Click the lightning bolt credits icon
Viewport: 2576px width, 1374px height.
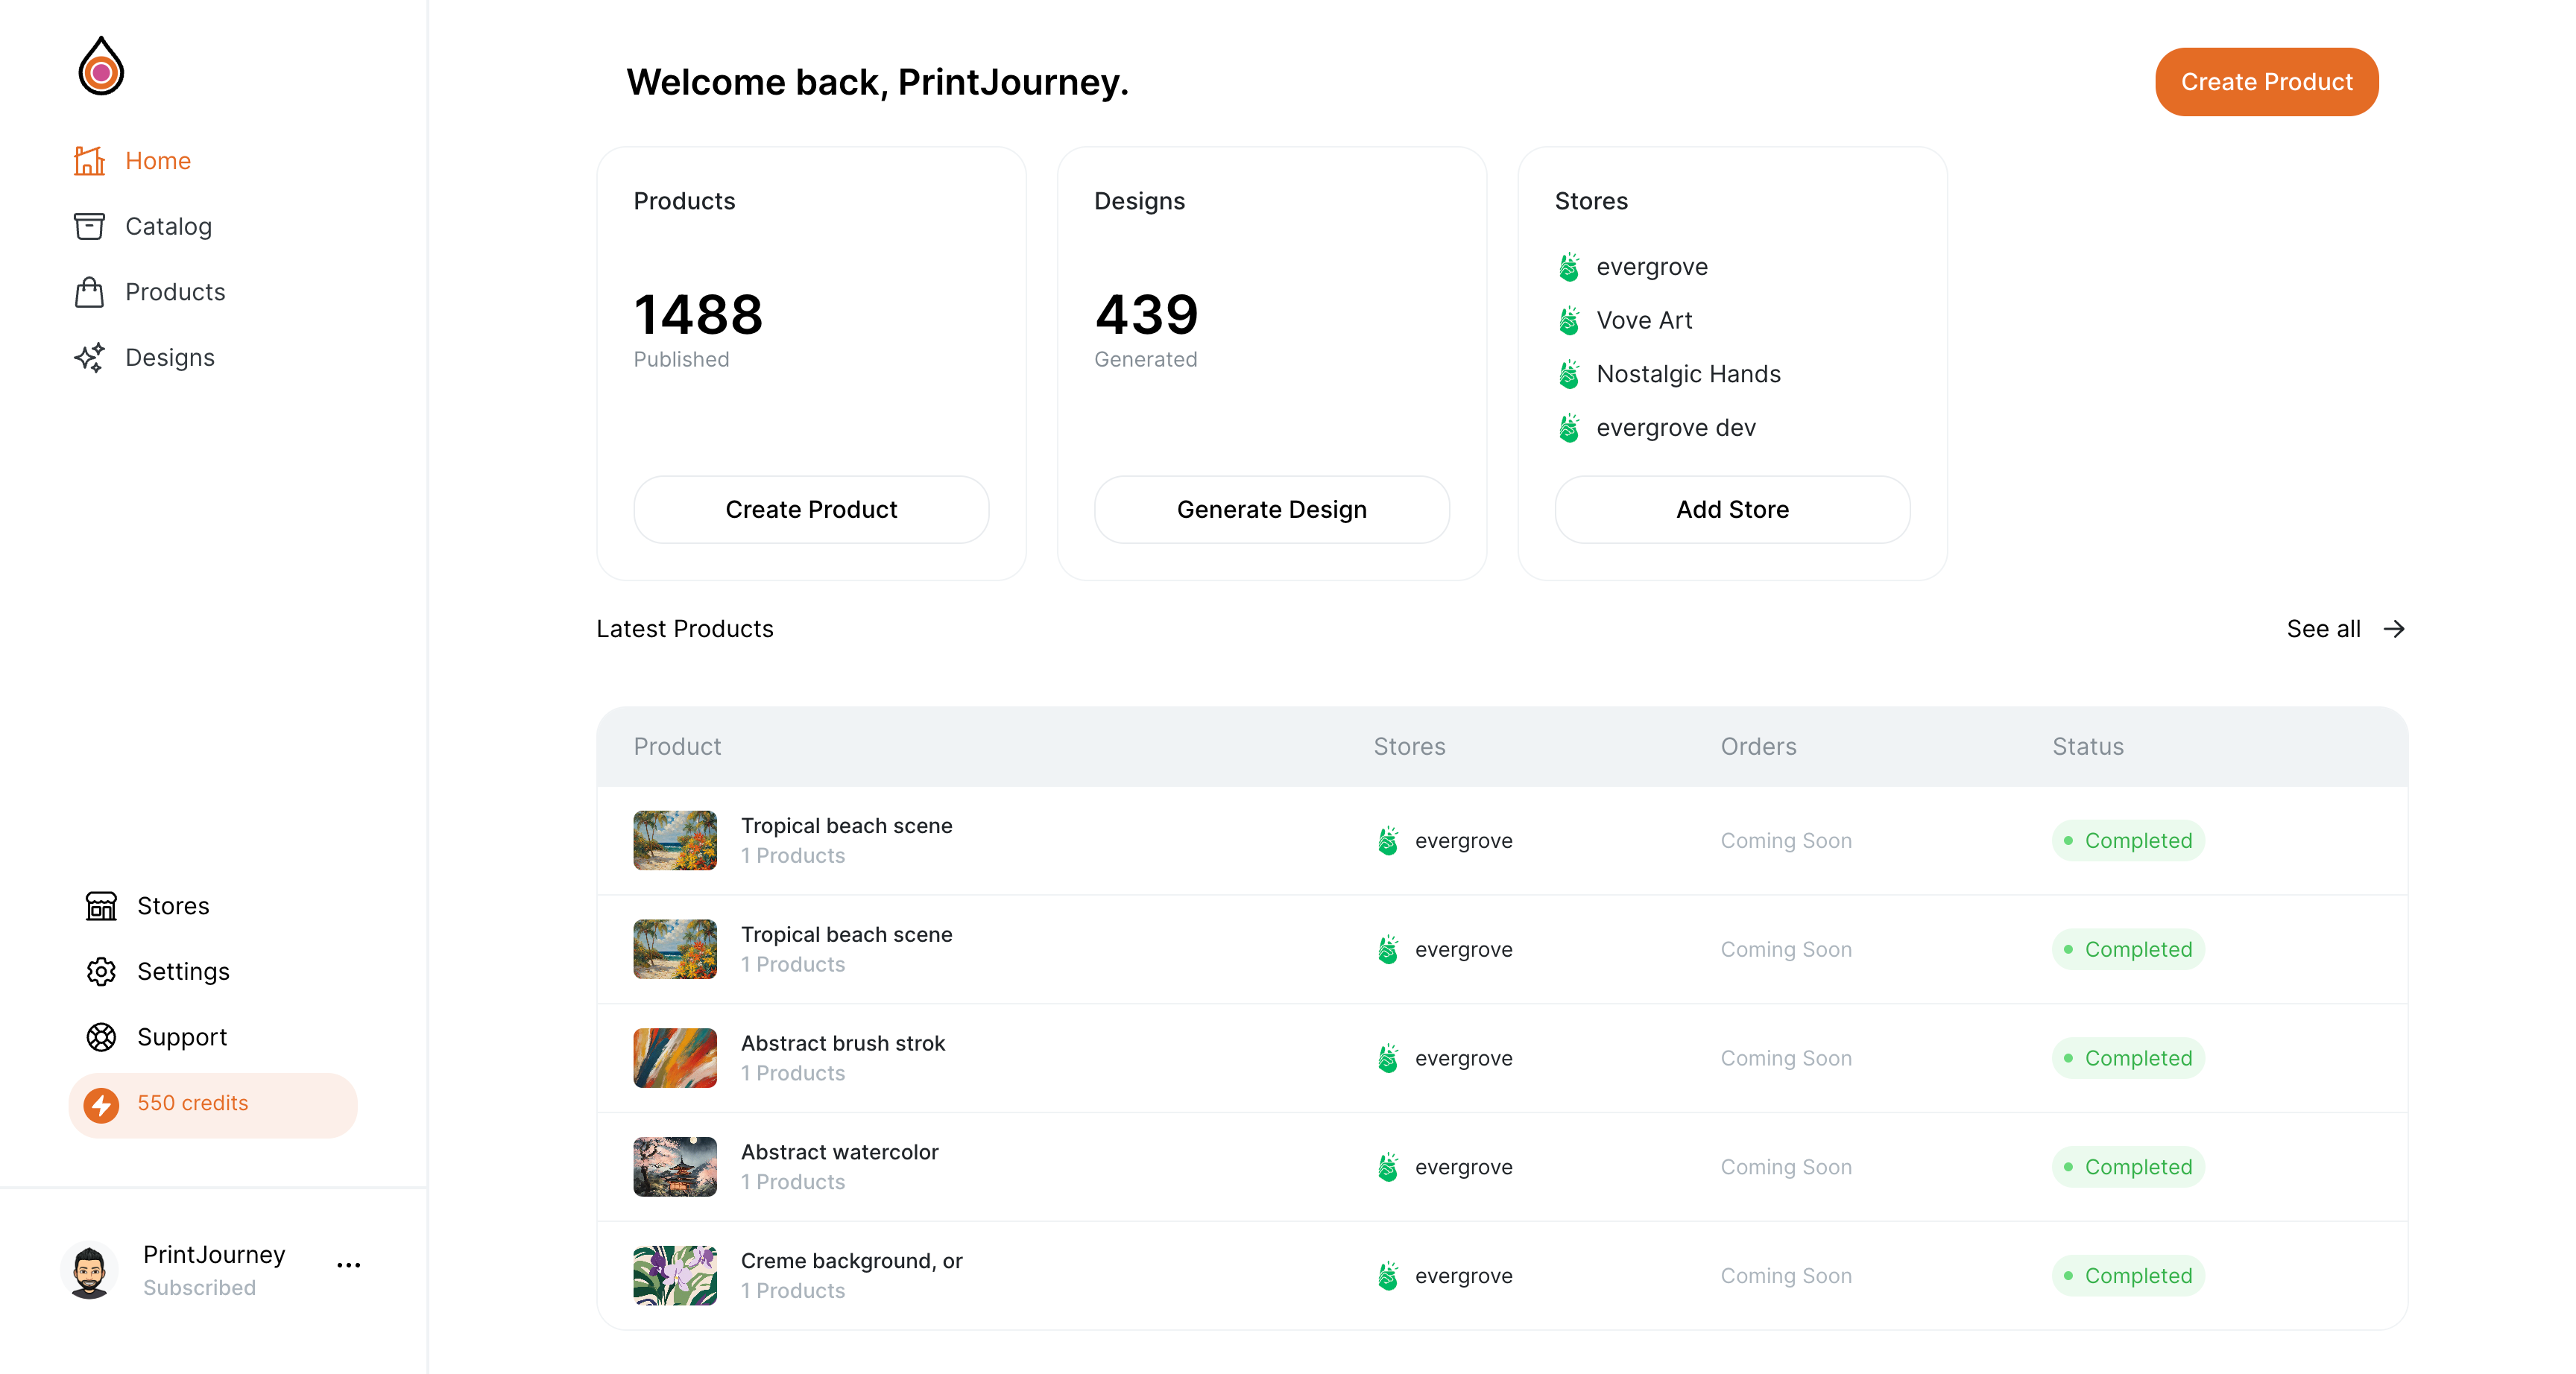pyautogui.click(x=103, y=1105)
